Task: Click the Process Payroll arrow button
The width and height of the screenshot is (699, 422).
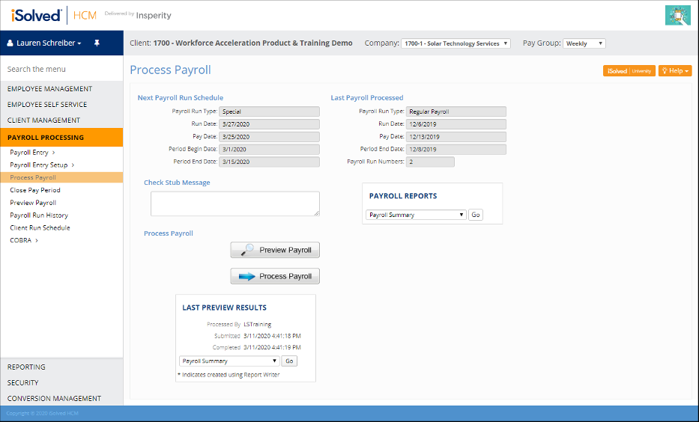Action: point(275,276)
